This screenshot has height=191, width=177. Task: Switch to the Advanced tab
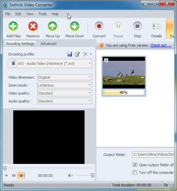[x=48, y=44]
